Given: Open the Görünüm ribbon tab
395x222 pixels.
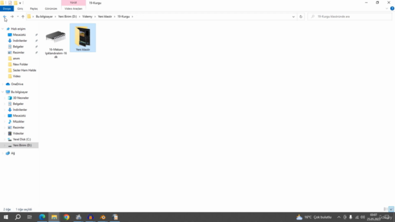Looking at the screenshot, I should point(51,9).
